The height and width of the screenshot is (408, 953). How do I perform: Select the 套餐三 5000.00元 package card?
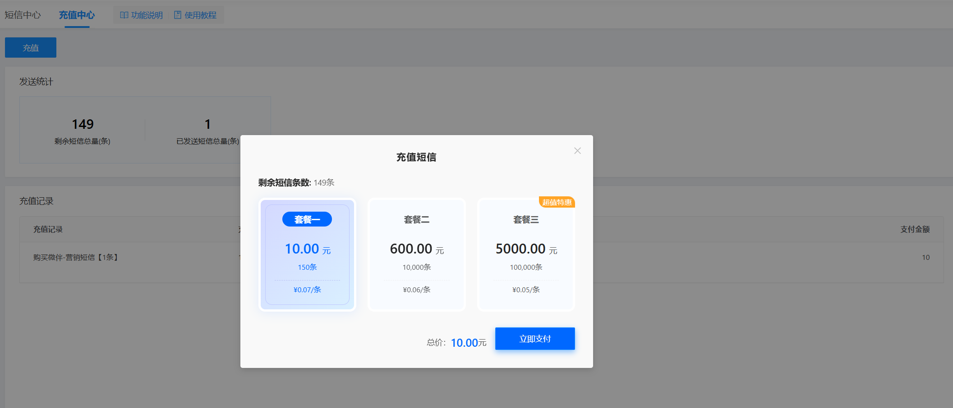[x=526, y=254]
